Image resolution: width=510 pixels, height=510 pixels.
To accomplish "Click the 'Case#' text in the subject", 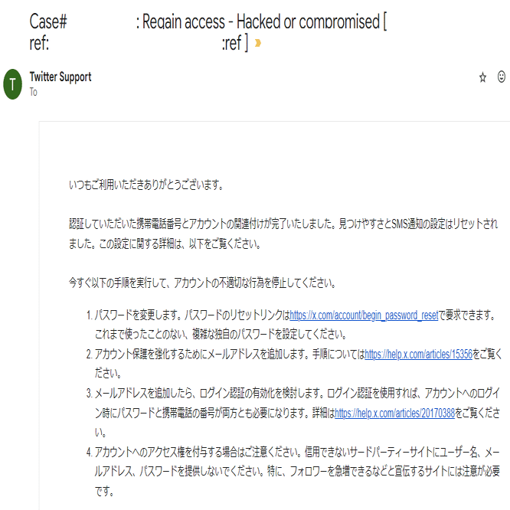I will (x=48, y=22).
